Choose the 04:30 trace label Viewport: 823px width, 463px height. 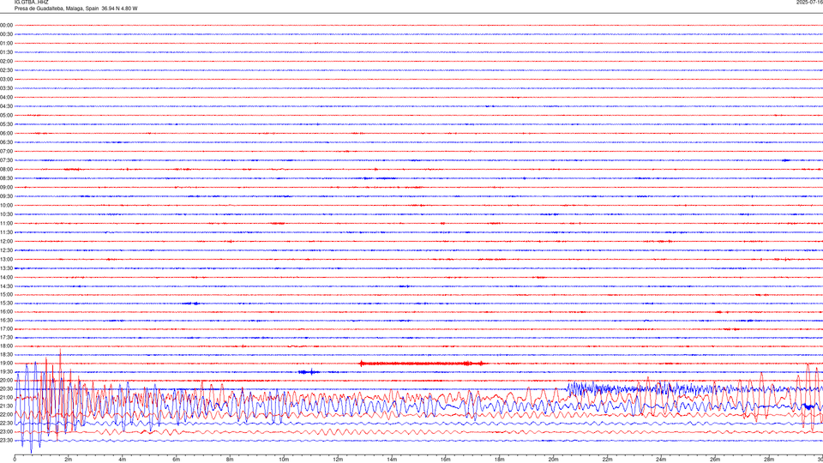(x=6, y=106)
